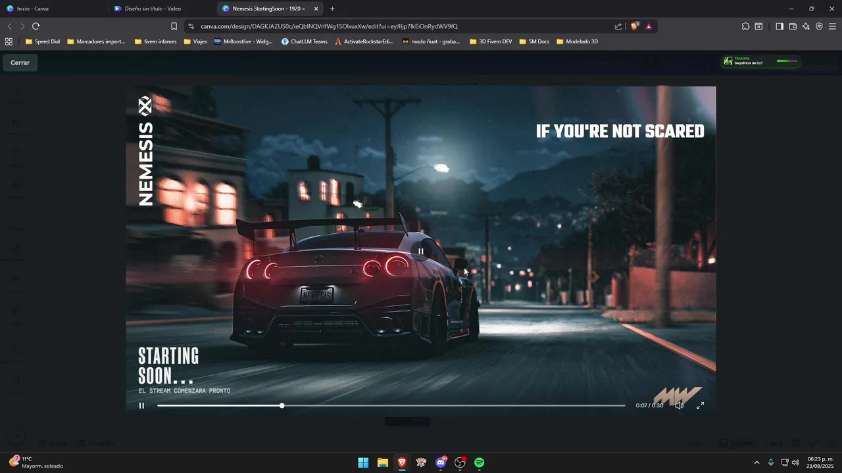Image resolution: width=842 pixels, height=473 pixels.
Task: Open the 3D Fivem DEV bookmark folder
Action: [491, 41]
